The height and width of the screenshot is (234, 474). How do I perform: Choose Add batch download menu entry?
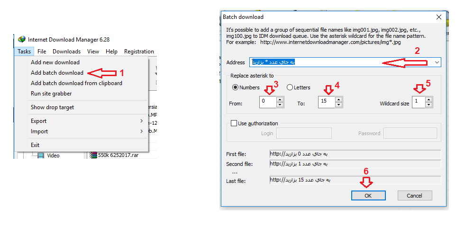click(x=57, y=73)
